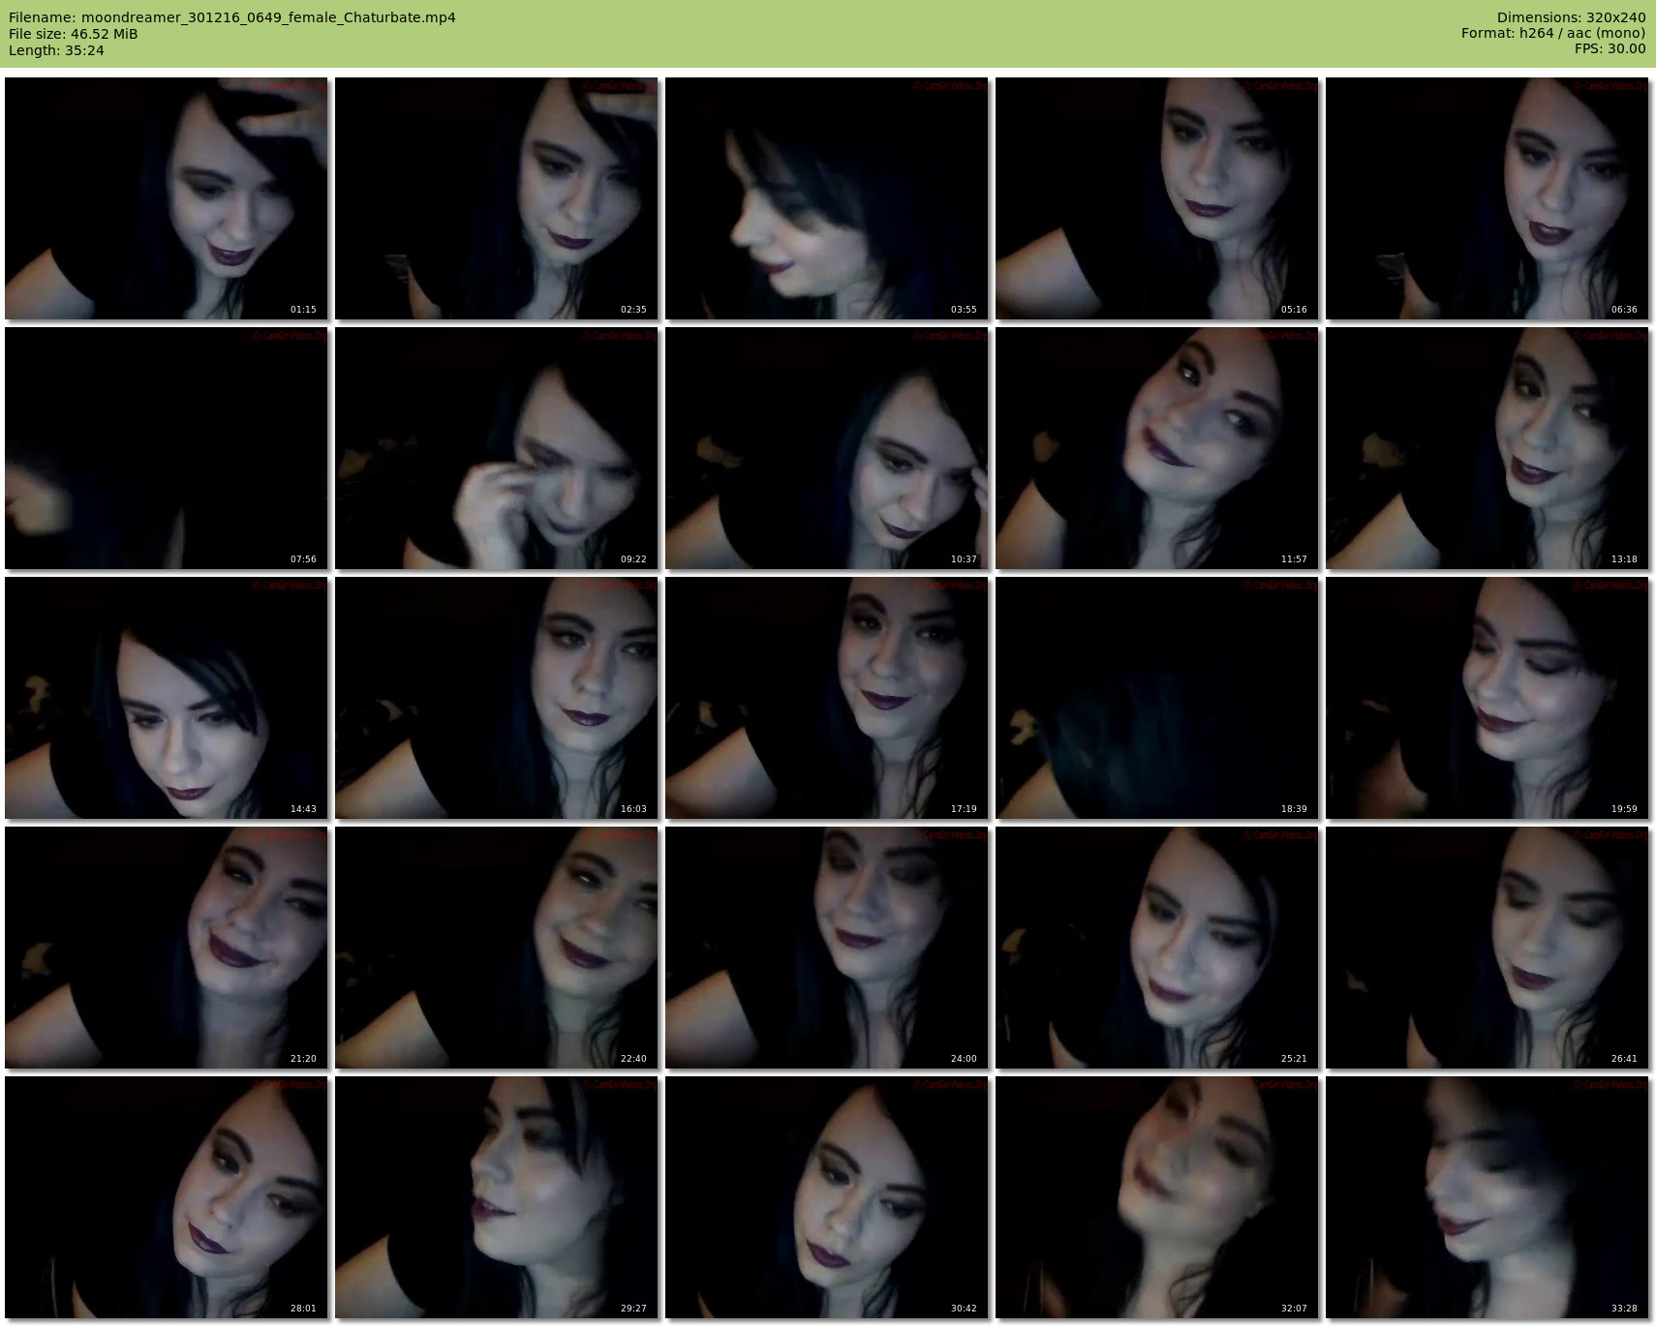1656x1326 pixels.
Task: Select the thumbnail at 05:16
Action: (1157, 198)
